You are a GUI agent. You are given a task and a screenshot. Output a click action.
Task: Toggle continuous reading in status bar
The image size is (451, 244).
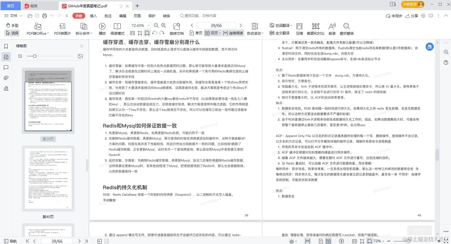[x=308, y=241]
